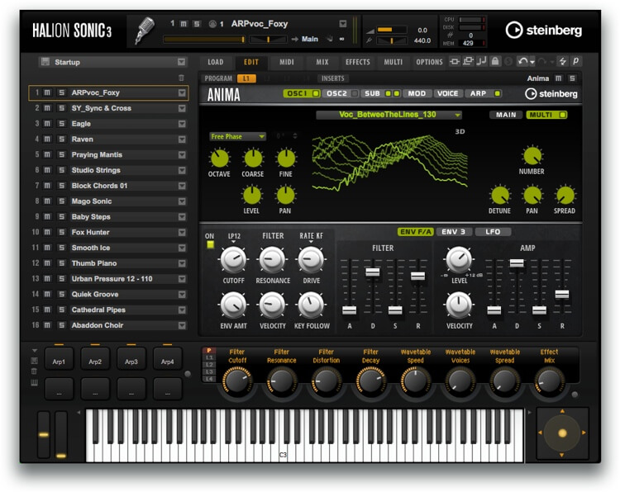620x492 pixels.
Task: Click the filter envelope Decay fader
Action: [373, 272]
